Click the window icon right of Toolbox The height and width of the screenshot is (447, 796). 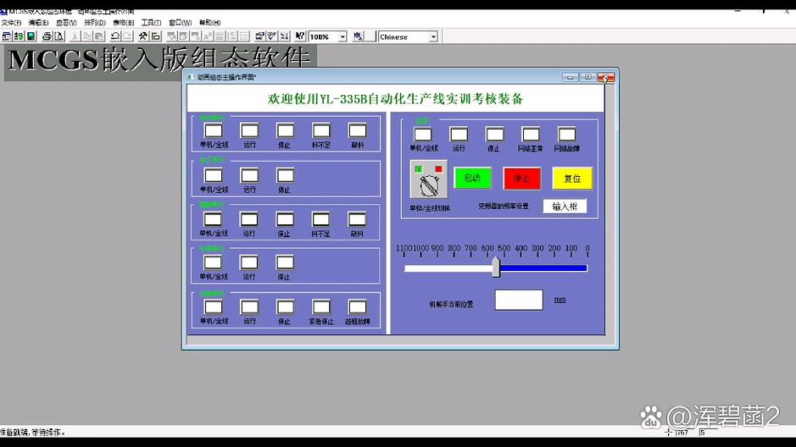(x=156, y=36)
